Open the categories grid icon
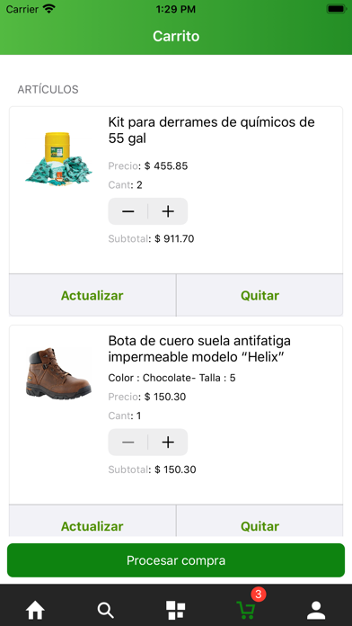The width and height of the screenshot is (352, 626). tap(176, 611)
